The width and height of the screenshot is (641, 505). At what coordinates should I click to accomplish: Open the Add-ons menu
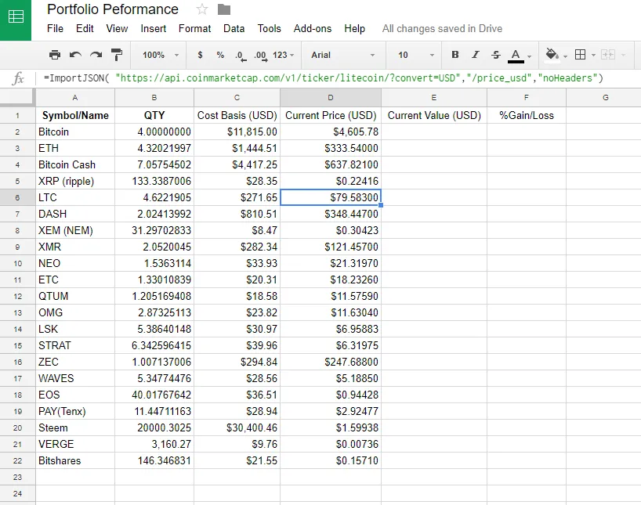[313, 29]
